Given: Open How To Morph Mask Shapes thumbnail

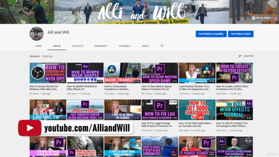Looking at the screenshot, I should [x=85, y=73].
